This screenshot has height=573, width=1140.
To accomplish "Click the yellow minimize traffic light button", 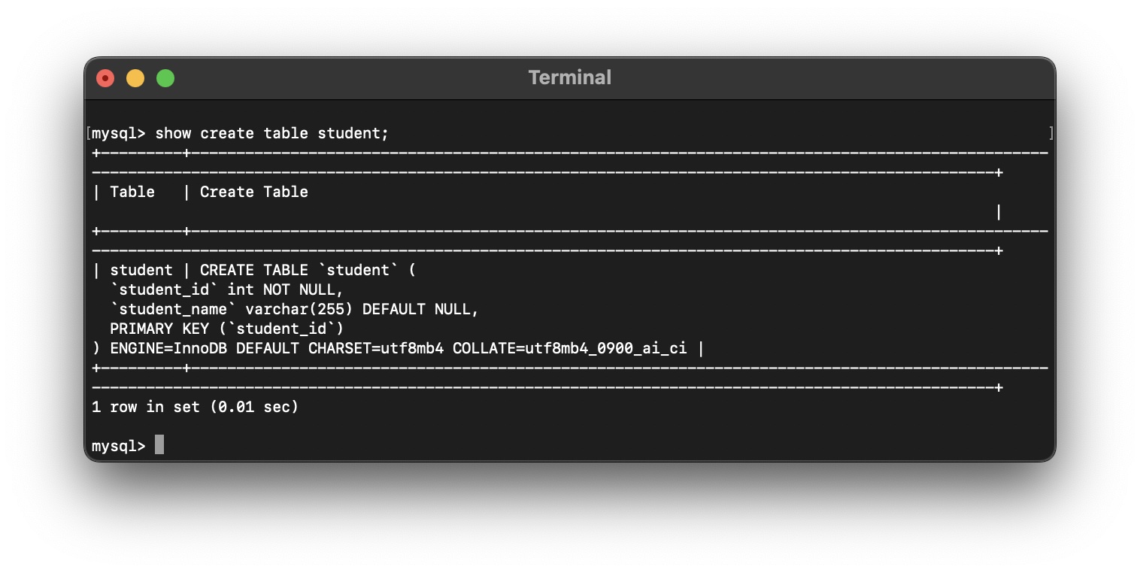I will pos(135,77).
